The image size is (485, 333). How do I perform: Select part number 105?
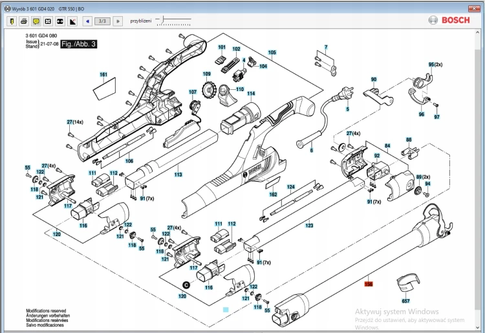pyautogui.click(x=272, y=52)
